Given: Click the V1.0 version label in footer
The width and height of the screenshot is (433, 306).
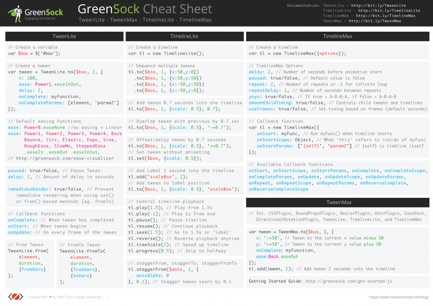Looking at the screenshot, I should 106,297.
